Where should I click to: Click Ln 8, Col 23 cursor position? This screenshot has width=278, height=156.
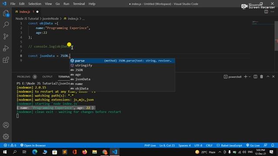(x=167, y=146)
